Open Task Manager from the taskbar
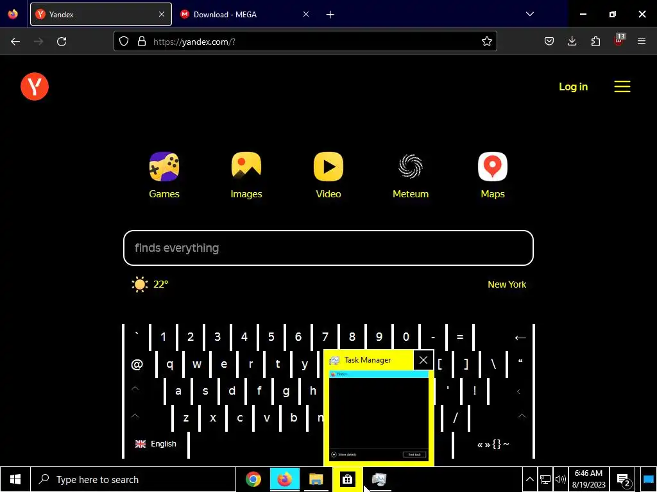 379,479
